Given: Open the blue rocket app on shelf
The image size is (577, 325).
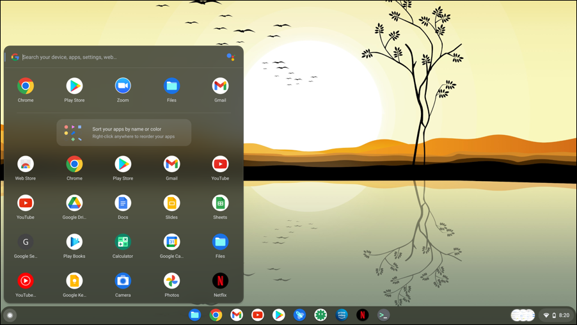Looking at the screenshot, I should point(299,315).
